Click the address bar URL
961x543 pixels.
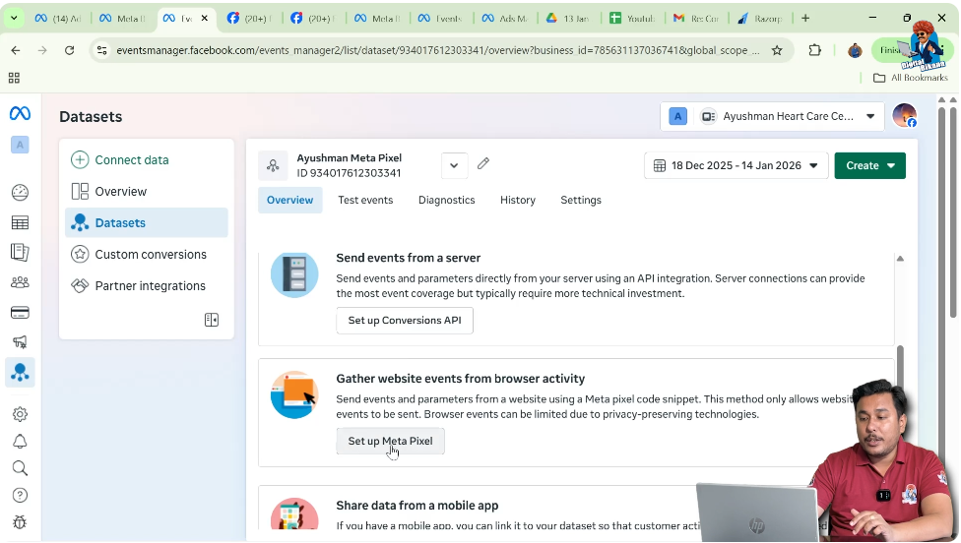click(x=437, y=50)
